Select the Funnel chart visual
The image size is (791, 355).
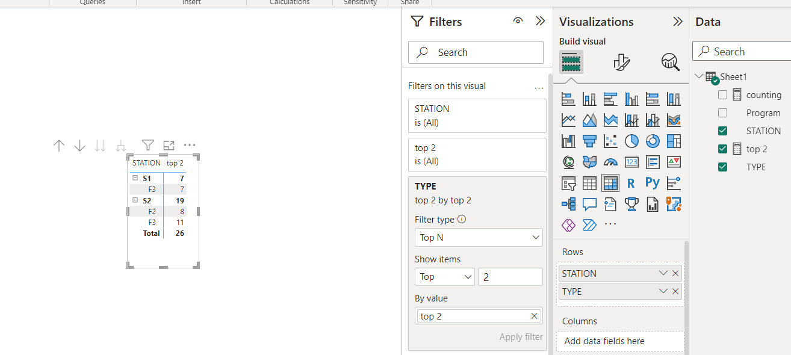point(589,141)
